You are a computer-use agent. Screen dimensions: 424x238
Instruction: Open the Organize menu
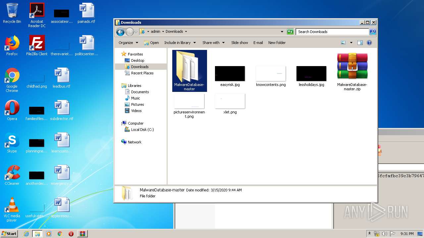pyautogui.click(x=128, y=43)
